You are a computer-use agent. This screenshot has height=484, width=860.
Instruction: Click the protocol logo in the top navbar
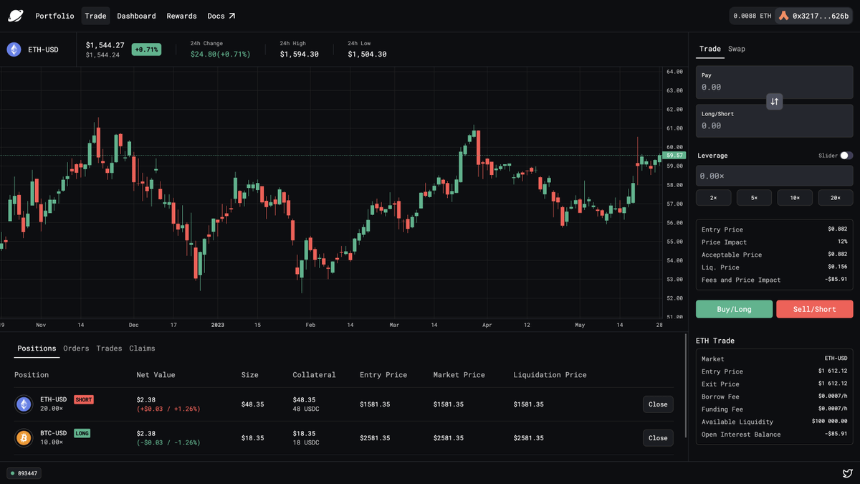[x=16, y=15]
